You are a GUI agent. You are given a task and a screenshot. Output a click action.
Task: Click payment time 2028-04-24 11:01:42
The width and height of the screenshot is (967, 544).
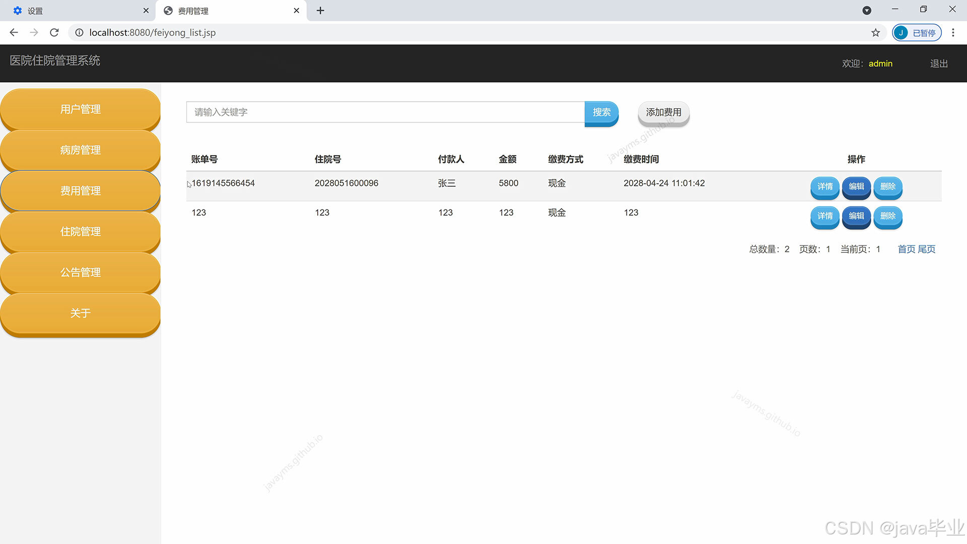tap(664, 183)
